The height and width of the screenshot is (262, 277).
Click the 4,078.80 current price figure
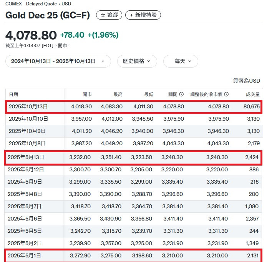pos(31,35)
